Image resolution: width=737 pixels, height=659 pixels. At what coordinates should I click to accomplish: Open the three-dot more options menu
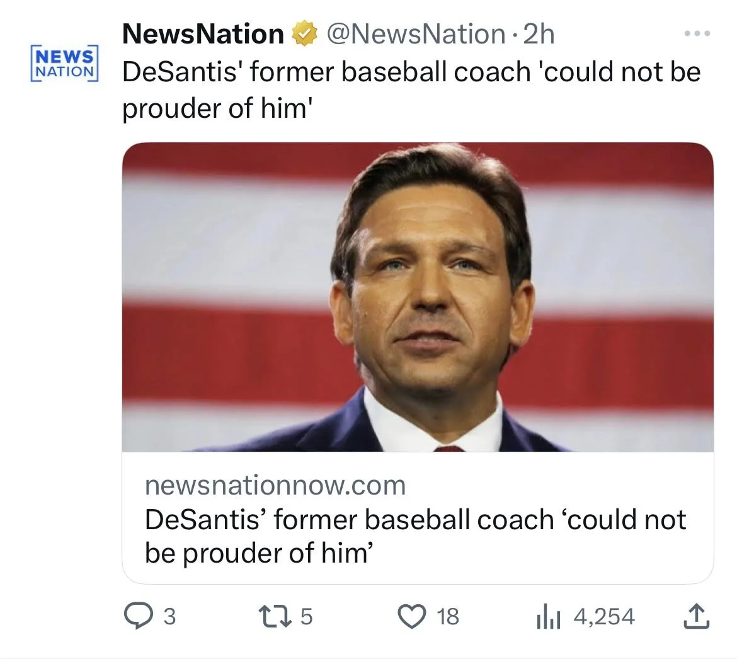[697, 33]
